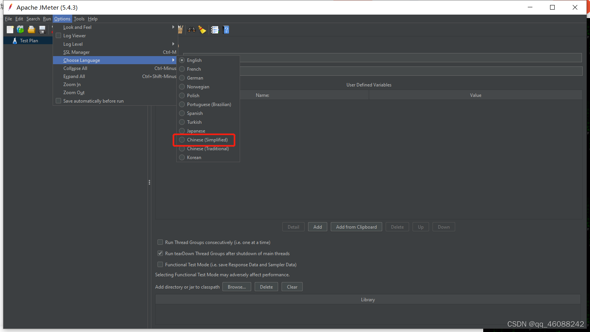This screenshot has width=590, height=332.
Task: Click the Save floppy disk icon
Action: point(42,30)
